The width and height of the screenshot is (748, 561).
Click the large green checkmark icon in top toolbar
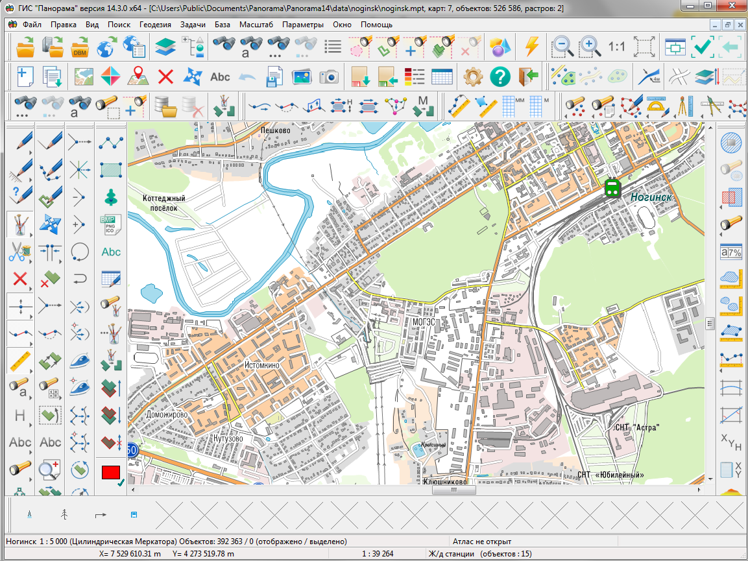703,47
